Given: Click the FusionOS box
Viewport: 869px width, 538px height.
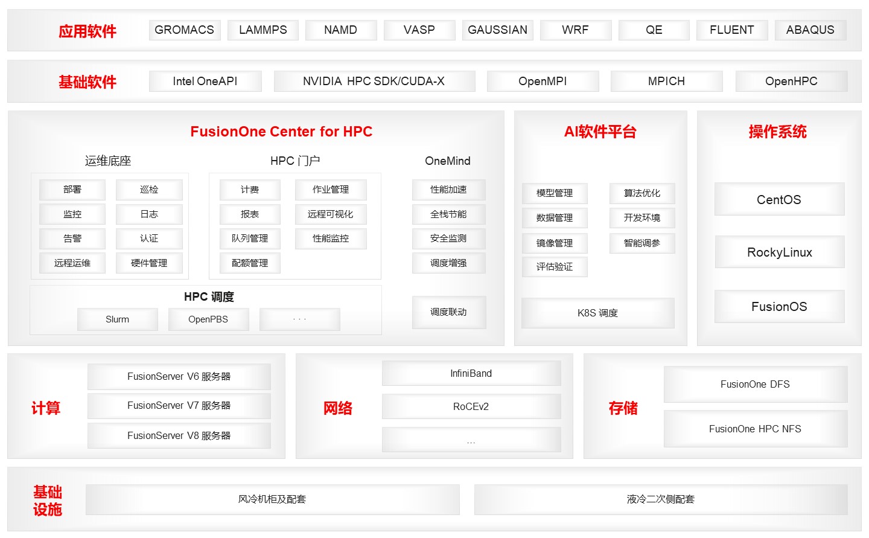Looking at the screenshot, I should click(x=779, y=306).
